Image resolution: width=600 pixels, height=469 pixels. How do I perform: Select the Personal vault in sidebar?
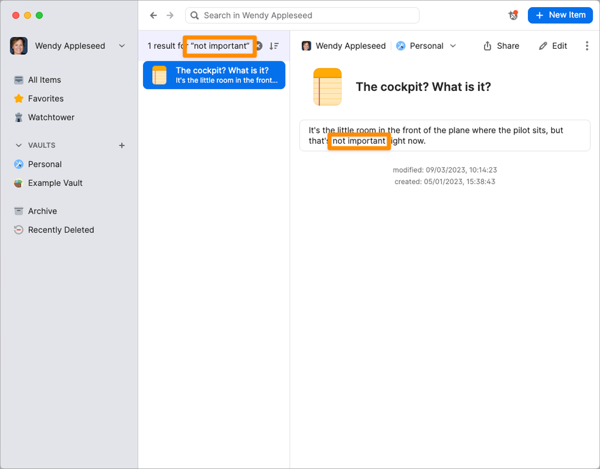click(44, 164)
